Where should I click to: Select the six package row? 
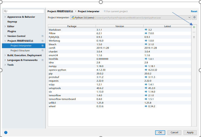120,92
